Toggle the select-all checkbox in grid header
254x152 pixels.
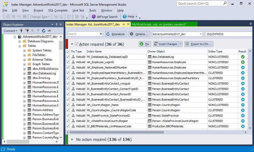(x=68, y=51)
